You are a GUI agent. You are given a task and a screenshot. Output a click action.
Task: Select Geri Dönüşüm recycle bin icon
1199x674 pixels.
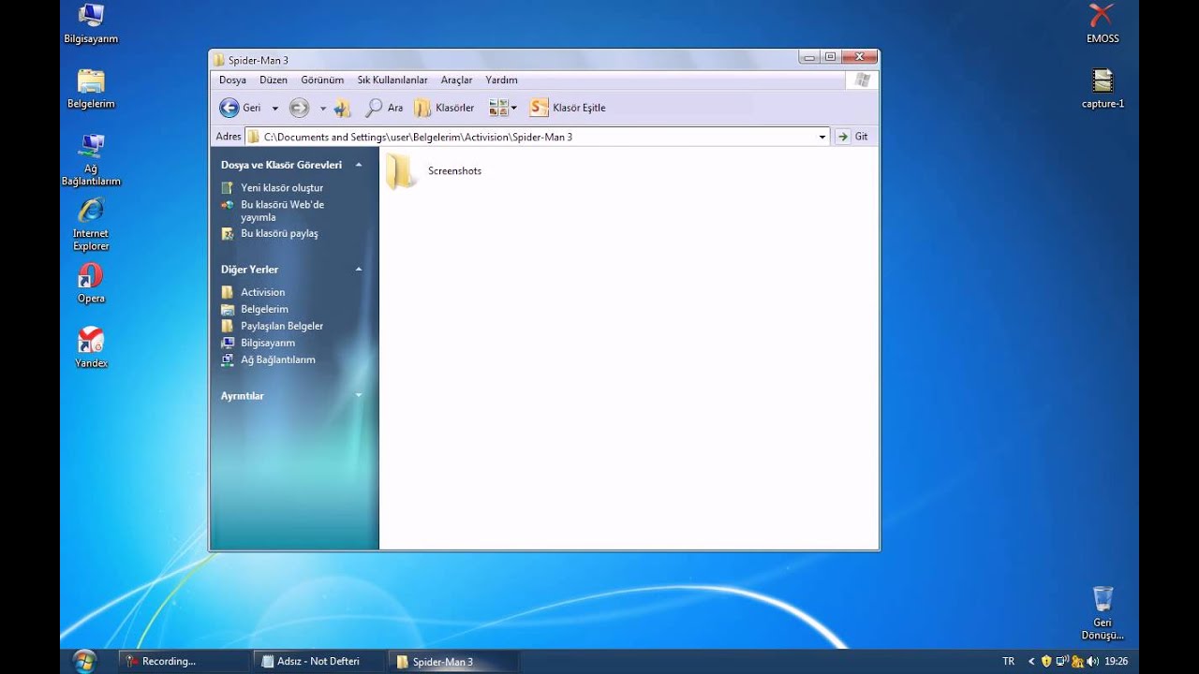tap(1103, 613)
